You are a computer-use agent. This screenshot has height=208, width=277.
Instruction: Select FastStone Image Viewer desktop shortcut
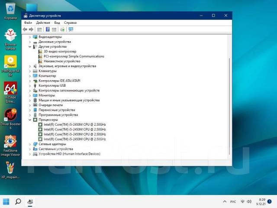tap(10, 146)
